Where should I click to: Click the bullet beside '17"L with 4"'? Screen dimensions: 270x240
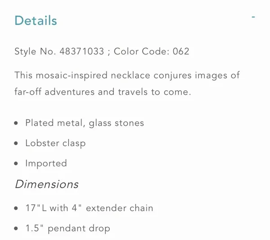pos(16,208)
